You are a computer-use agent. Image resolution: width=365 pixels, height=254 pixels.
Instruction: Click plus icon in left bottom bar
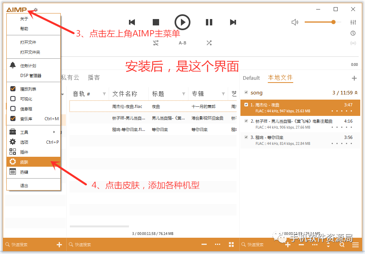tap(60, 244)
